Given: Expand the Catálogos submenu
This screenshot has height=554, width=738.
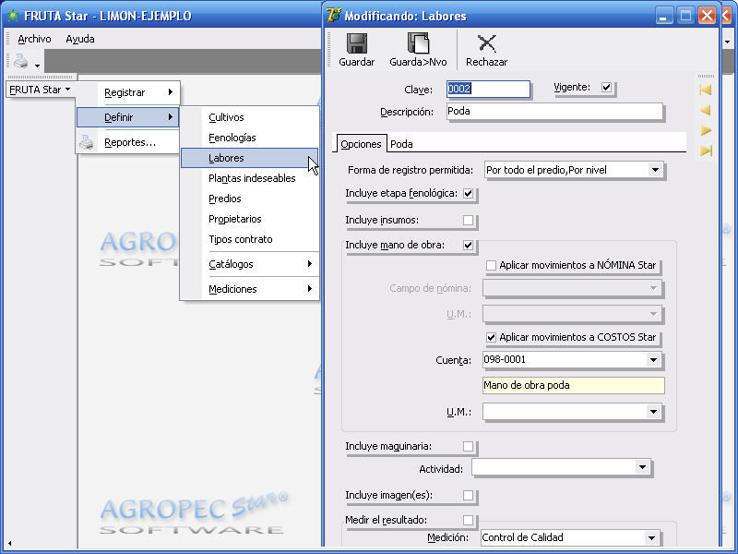Looking at the screenshot, I should pyautogui.click(x=250, y=264).
